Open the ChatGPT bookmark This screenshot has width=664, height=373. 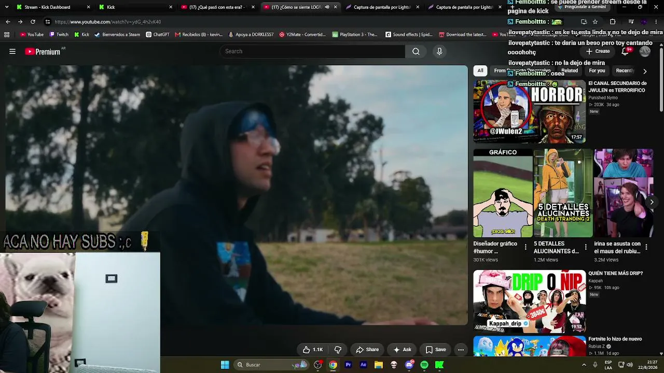point(158,35)
